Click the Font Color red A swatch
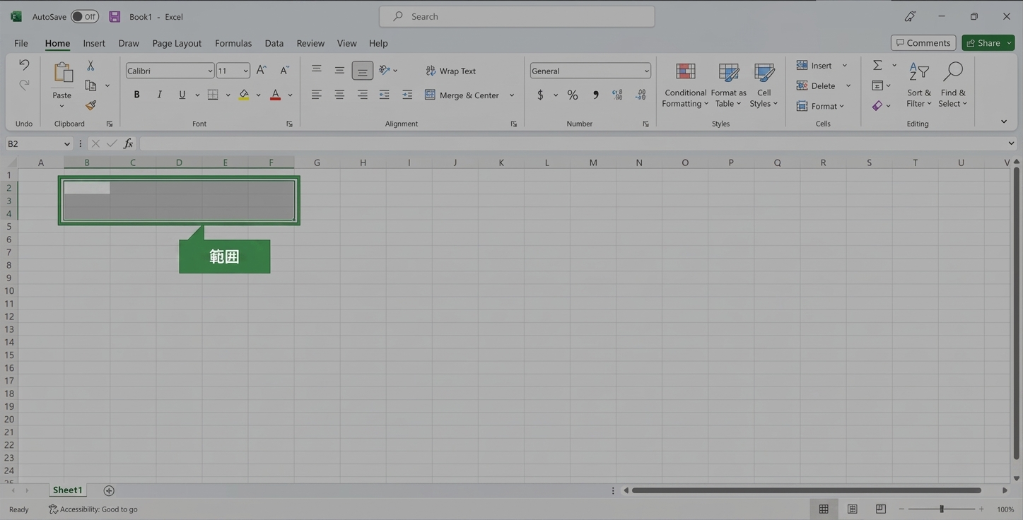Image resolution: width=1023 pixels, height=520 pixels. click(x=275, y=95)
